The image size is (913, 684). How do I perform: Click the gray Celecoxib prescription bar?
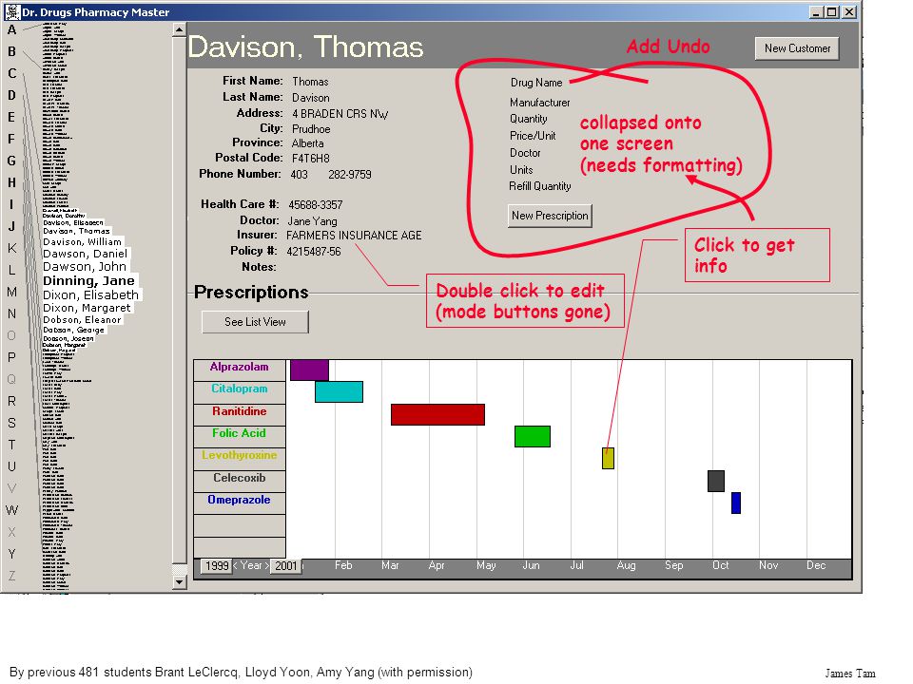click(716, 481)
